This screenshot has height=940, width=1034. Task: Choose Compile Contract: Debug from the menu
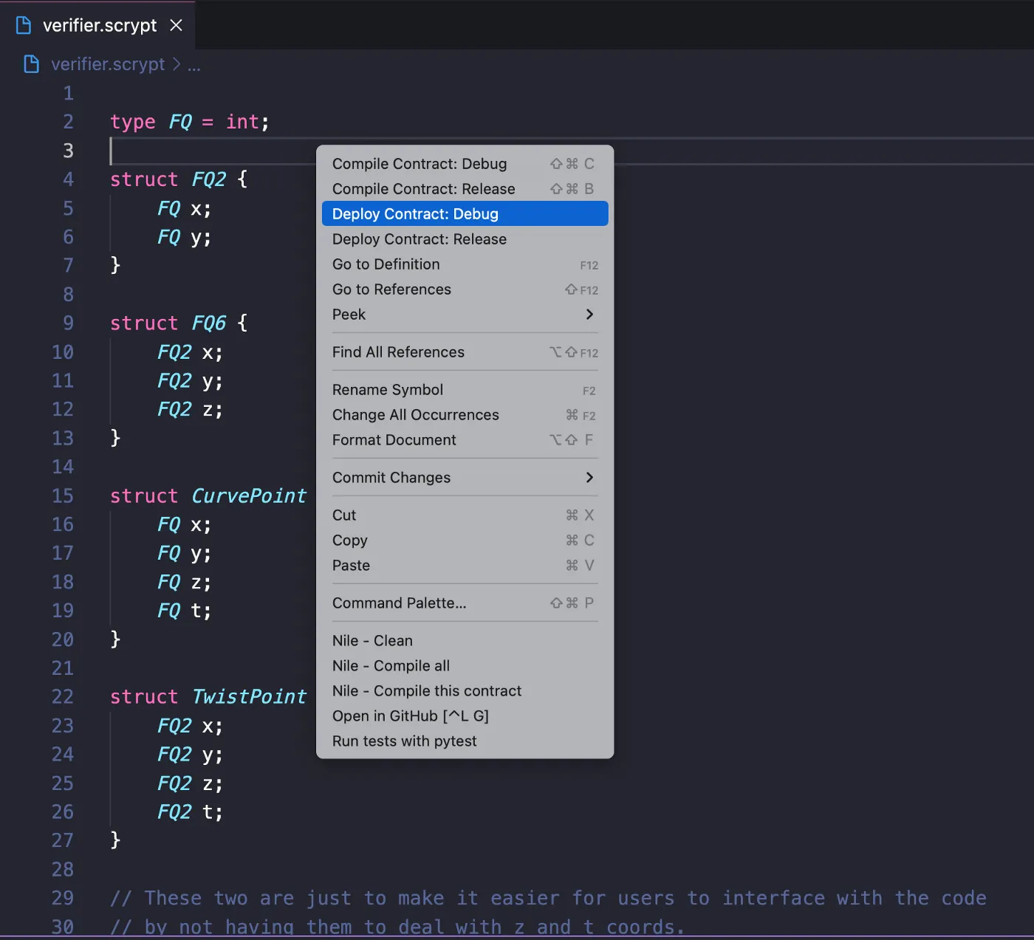[419, 163]
